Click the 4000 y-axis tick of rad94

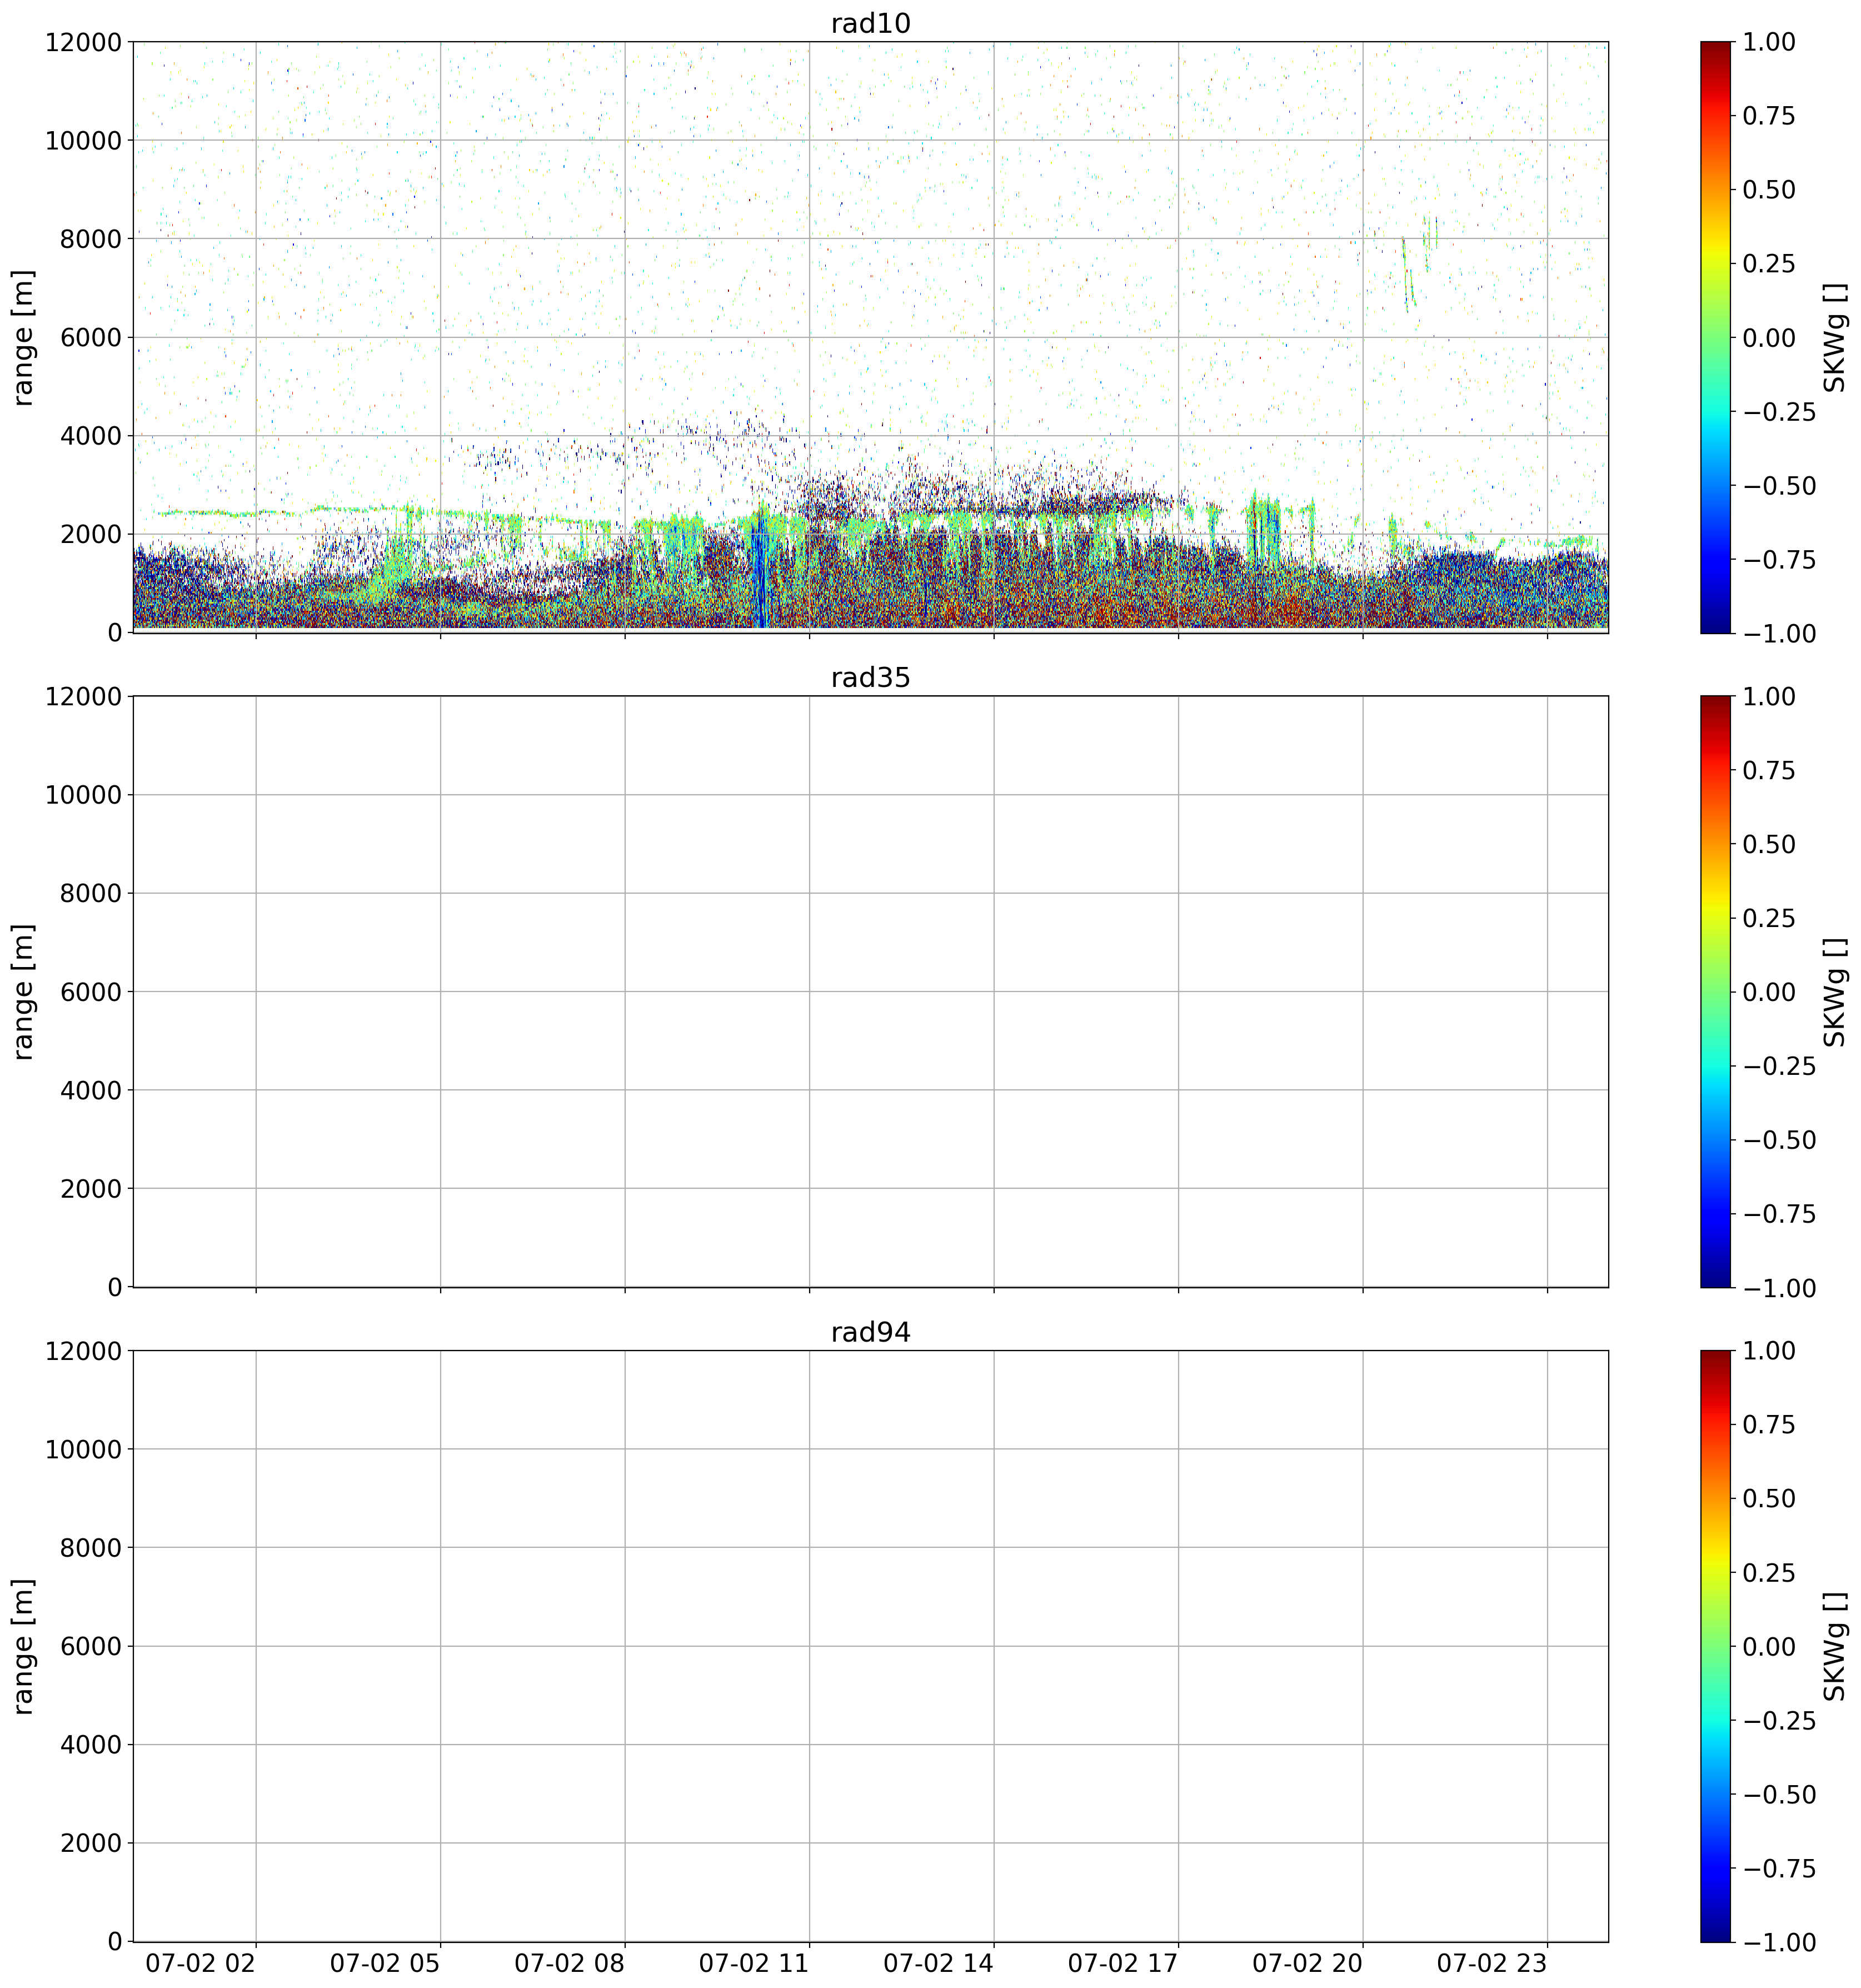coord(91,1745)
